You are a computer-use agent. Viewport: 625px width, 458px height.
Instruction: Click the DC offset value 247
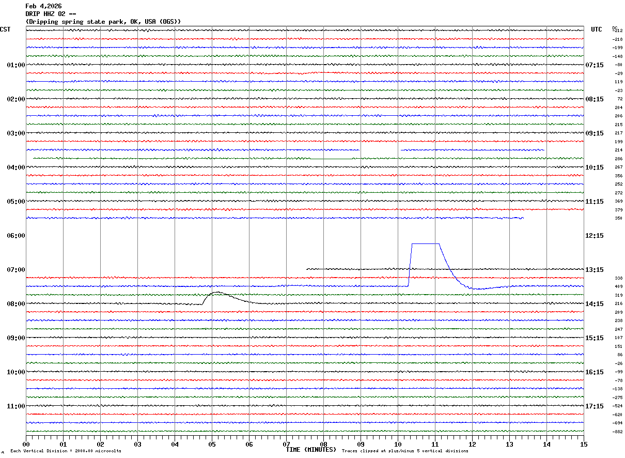point(619,329)
